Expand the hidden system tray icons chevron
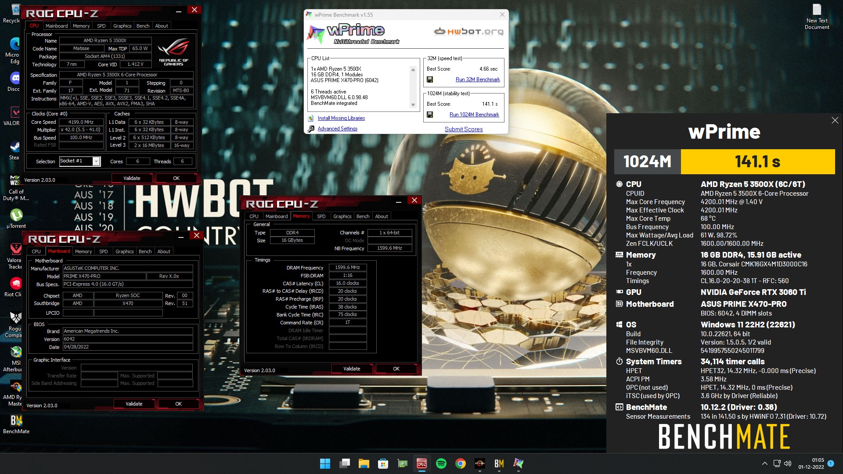Viewport: 843px width, 474px height. coord(765,463)
